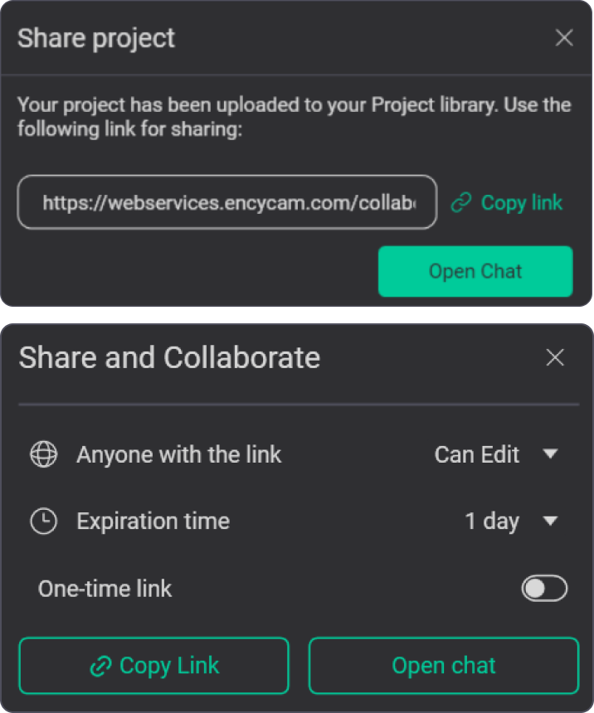Click the One-time link label text

(x=105, y=589)
